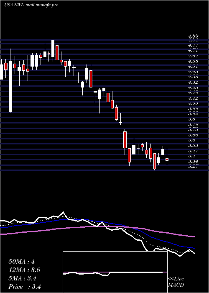209x293 pixels.
Task: Select the '50MA : 4' legend entry
Action: tap(21, 262)
